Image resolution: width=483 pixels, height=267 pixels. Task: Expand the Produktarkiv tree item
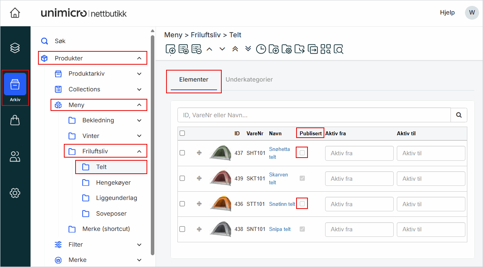[x=139, y=74]
